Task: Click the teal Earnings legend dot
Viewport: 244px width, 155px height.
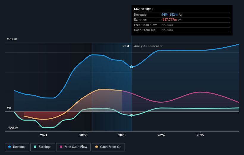Action: 35,147
